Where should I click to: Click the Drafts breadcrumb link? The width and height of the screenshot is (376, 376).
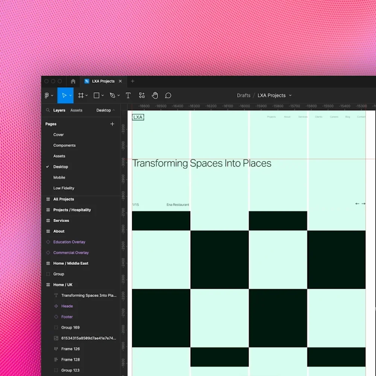coord(244,96)
